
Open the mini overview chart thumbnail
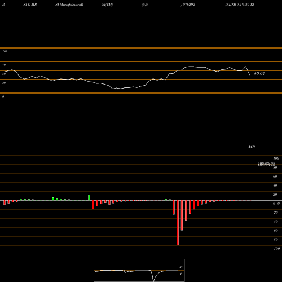139,270
